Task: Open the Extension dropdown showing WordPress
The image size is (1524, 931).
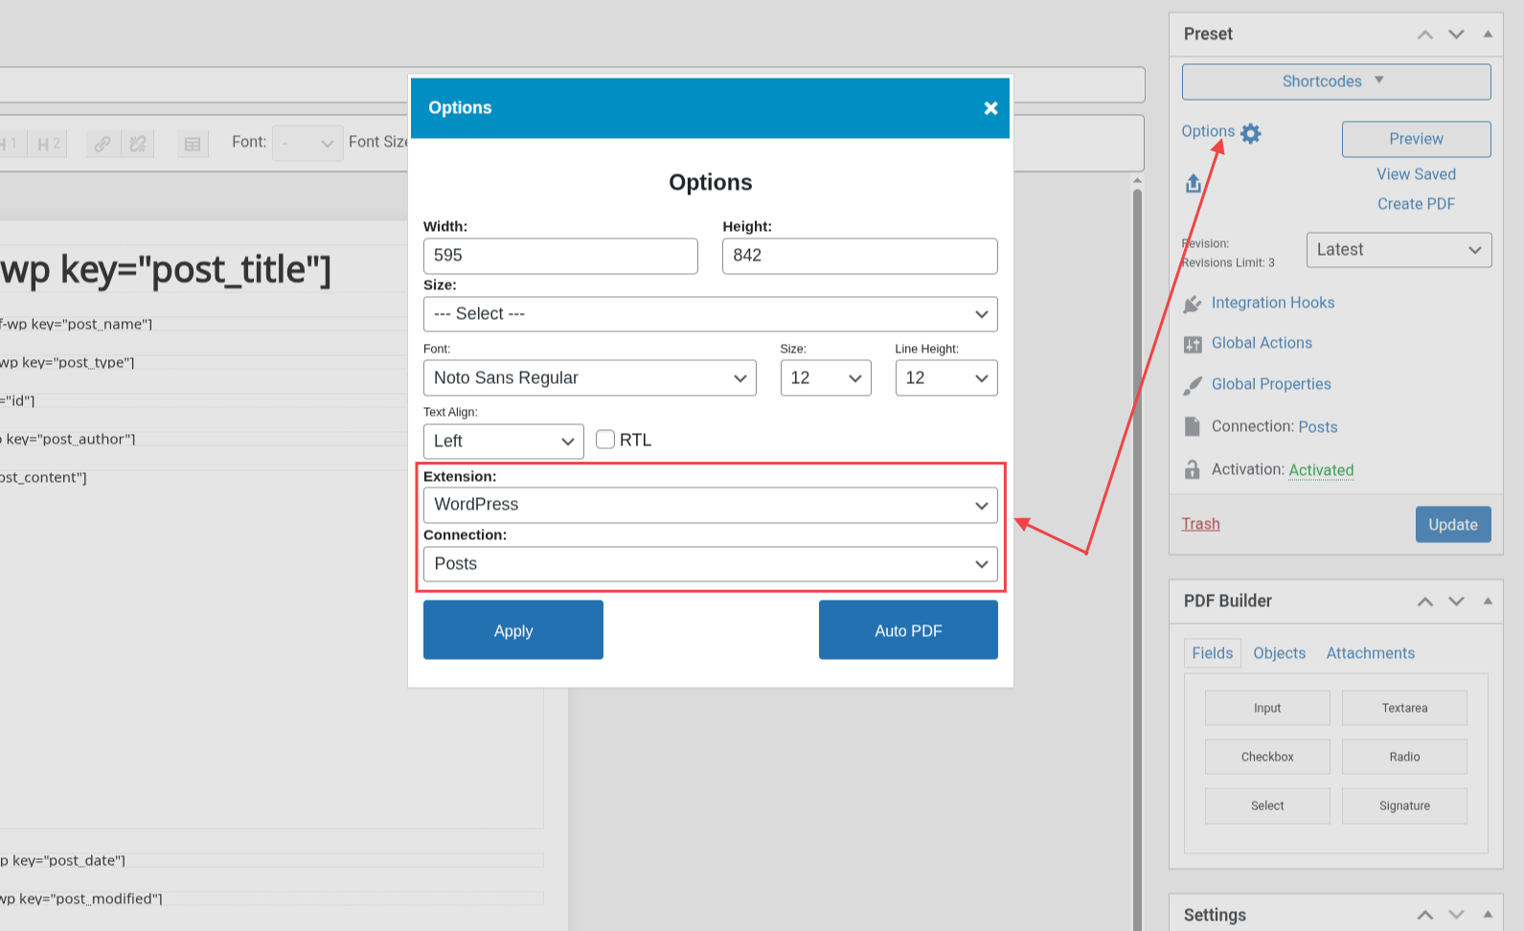Action: coord(710,505)
